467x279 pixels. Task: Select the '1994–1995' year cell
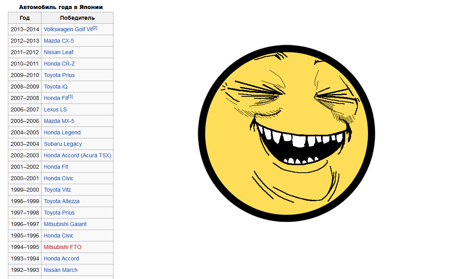25,247
